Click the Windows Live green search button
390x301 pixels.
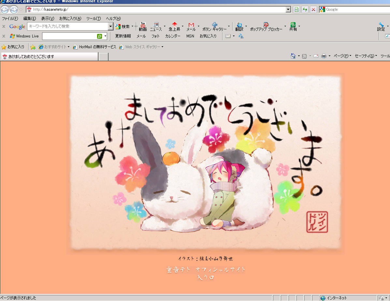coord(99,36)
